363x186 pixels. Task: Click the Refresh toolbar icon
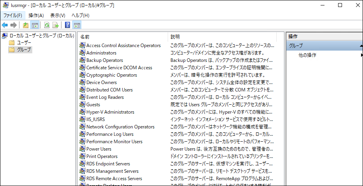47,25
